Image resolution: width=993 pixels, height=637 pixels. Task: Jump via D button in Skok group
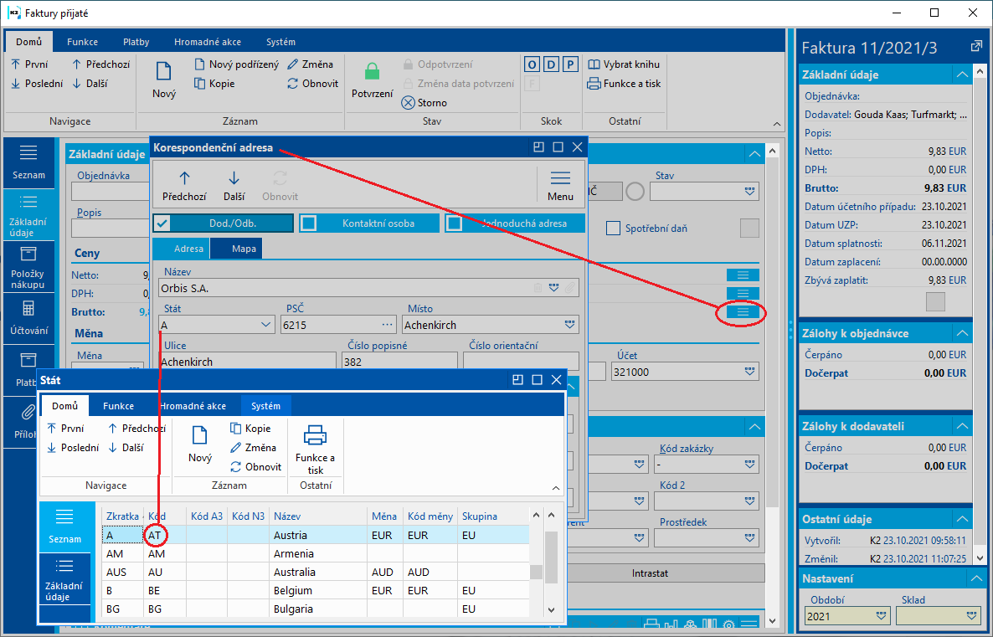click(552, 64)
